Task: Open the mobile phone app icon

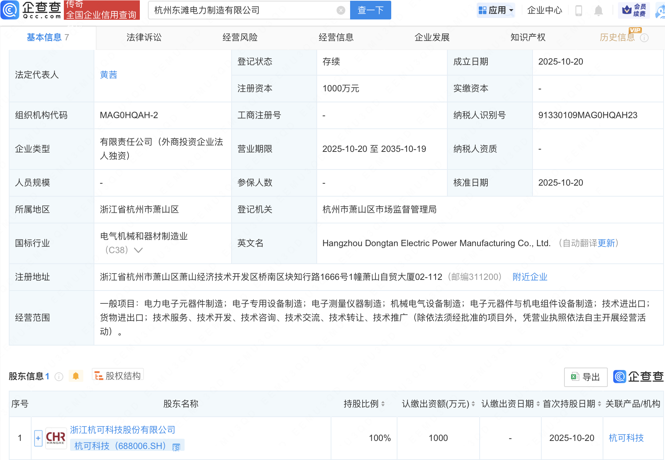Action: point(579,10)
